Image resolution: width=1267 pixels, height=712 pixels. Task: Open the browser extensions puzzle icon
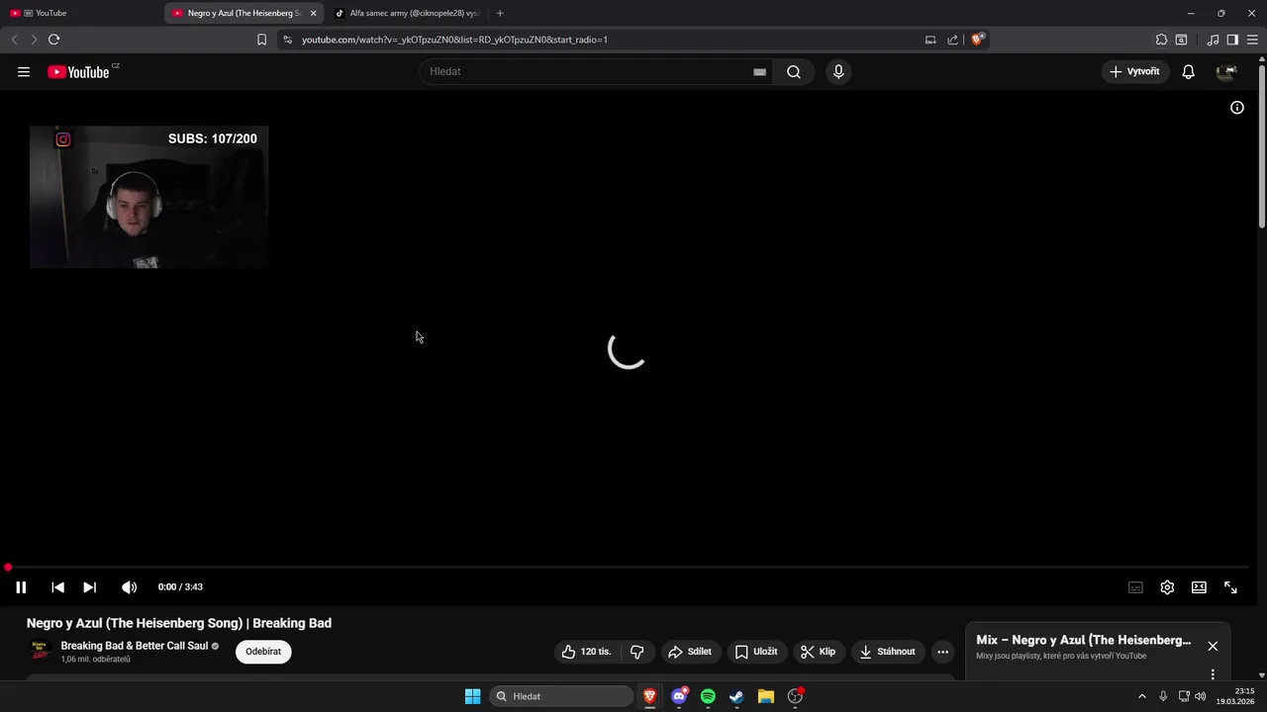click(1161, 40)
